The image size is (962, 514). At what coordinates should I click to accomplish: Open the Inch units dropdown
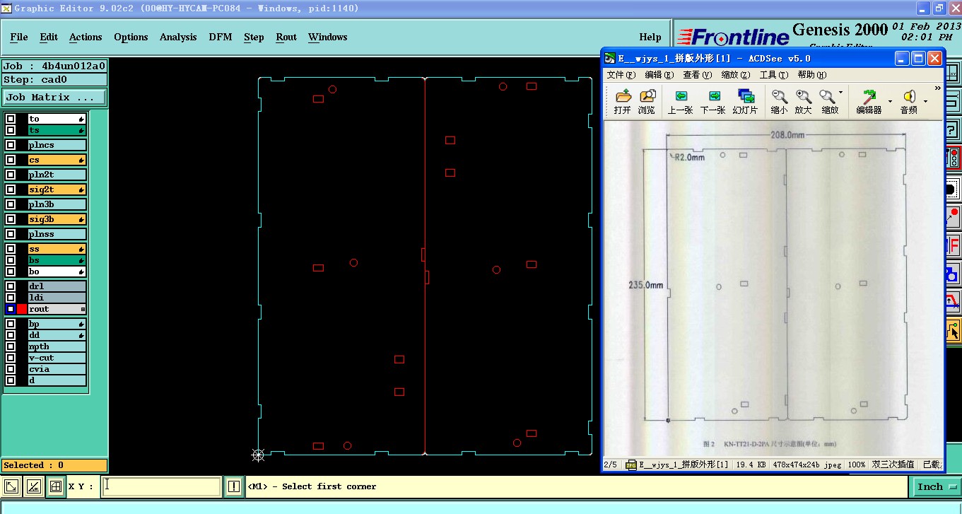935,486
